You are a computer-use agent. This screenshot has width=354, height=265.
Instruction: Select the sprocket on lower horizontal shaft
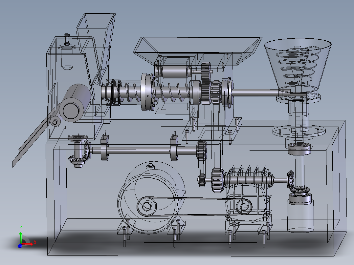(x=202, y=150)
